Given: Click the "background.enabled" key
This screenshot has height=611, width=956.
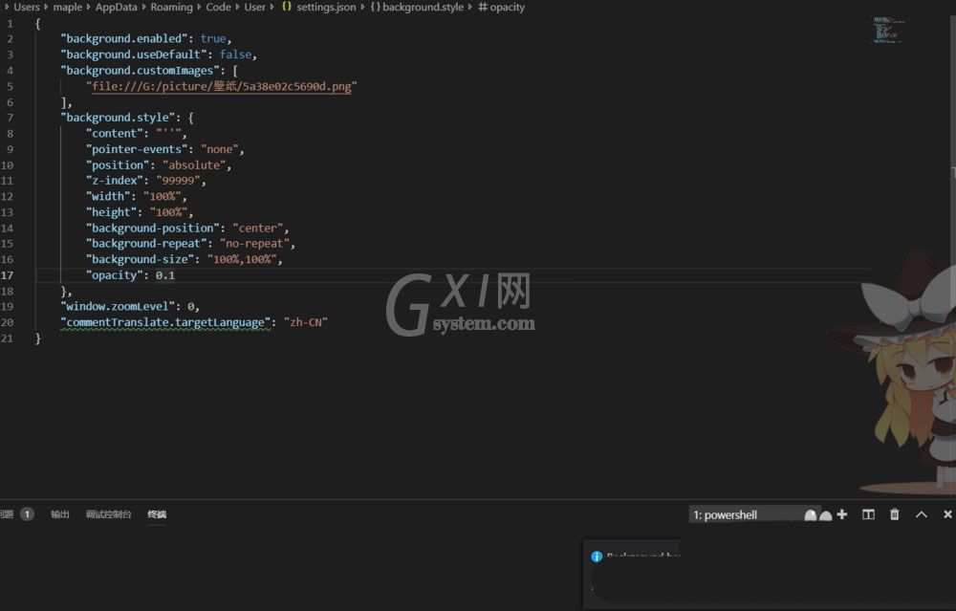Looking at the screenshot, I should point(123,38).
